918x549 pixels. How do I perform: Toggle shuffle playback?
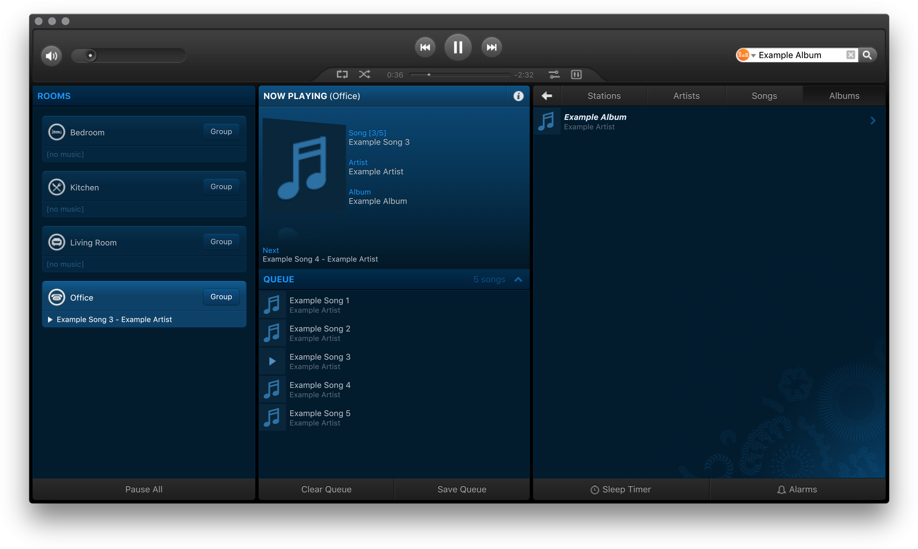364,74
